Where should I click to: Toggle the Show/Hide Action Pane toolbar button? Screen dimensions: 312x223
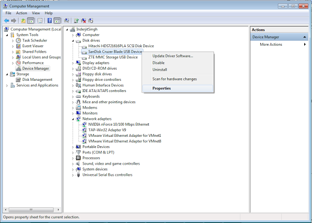coord(57,20)
